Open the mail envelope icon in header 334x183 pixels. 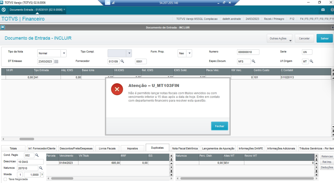point(323,10)
